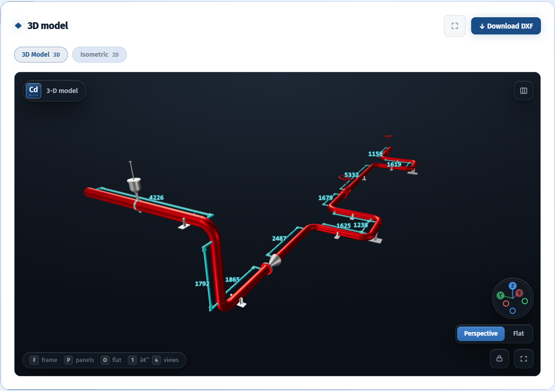Click the red X axis on gizmo
555x391 pixels.
pyautogui.click(x=519, y=293)
